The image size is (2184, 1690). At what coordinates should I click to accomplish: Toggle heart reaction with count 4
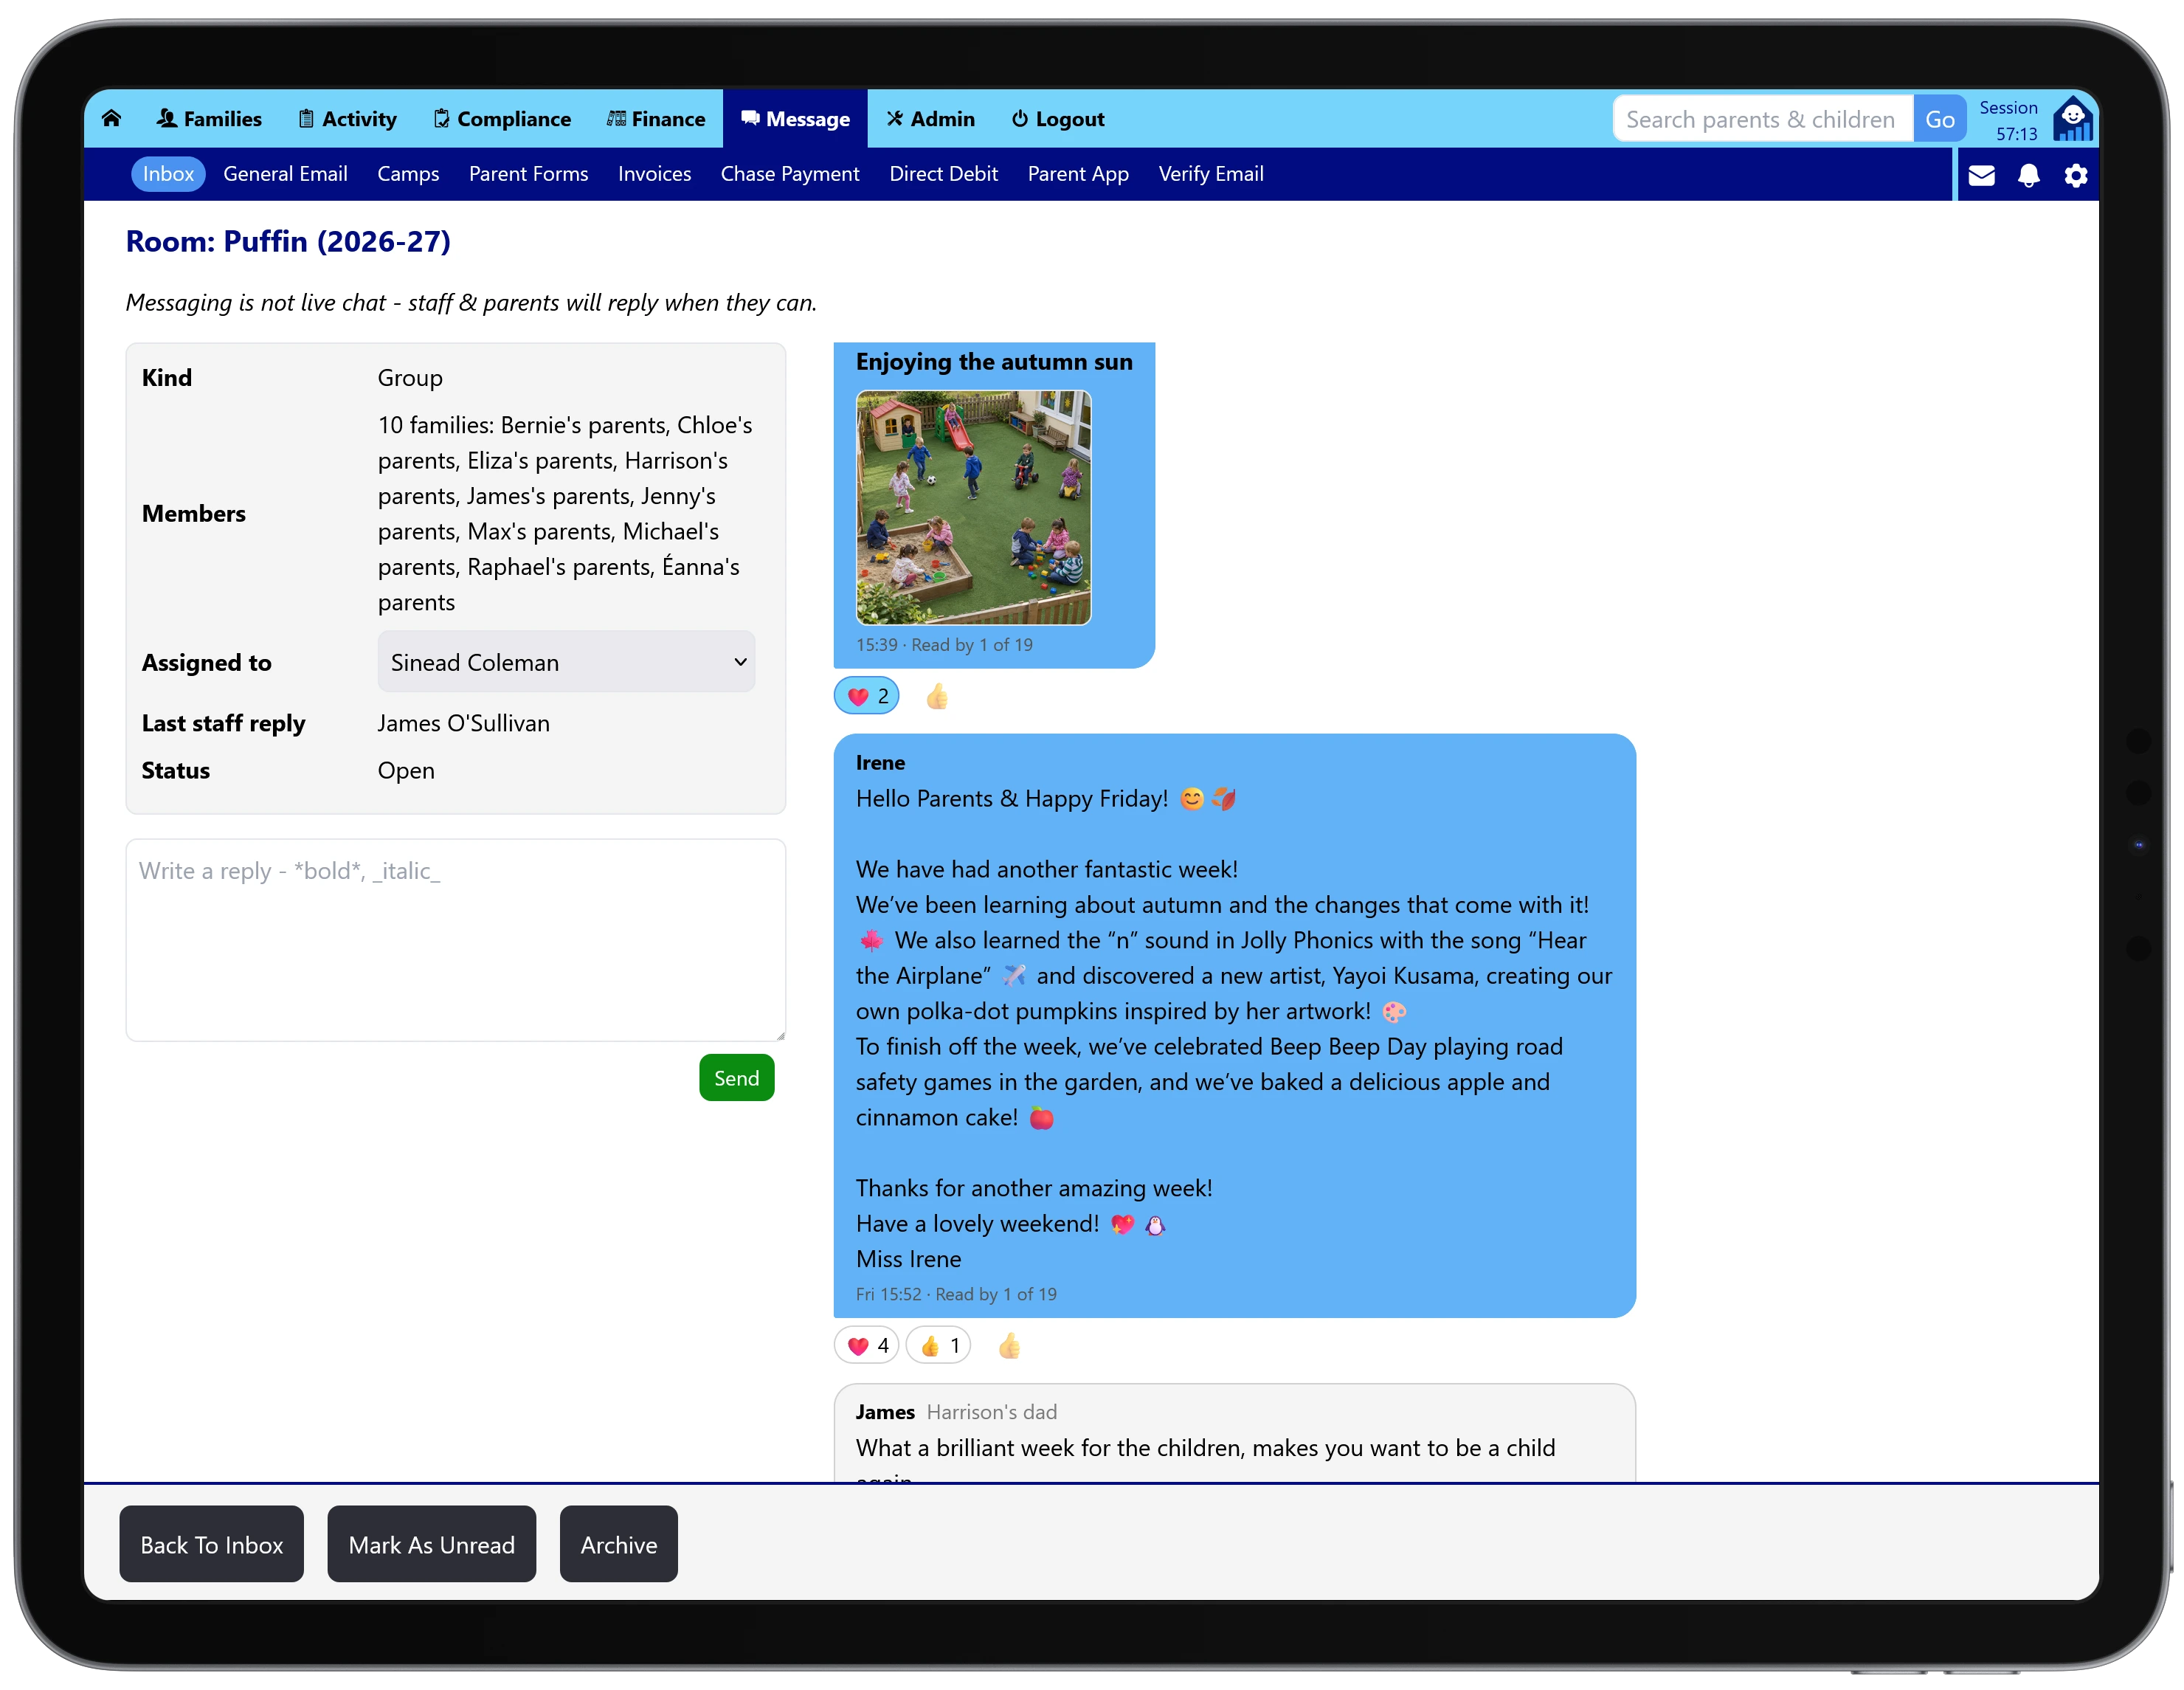867,1345
